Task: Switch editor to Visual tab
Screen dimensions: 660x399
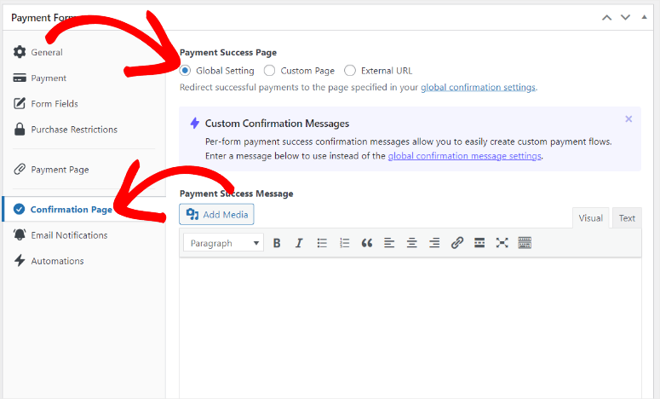Action: pyautogui.click(x=590, y=218)
